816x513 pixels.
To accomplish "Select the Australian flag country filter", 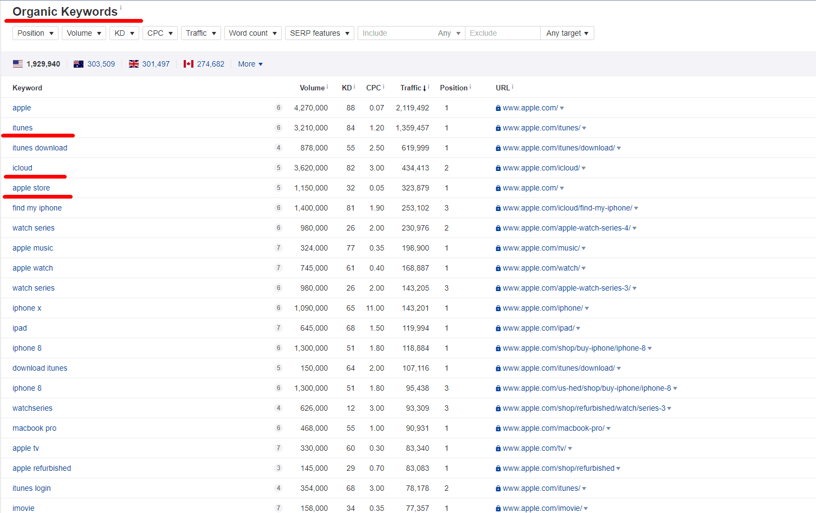I will pyautogui.click(x=79, y=64).
